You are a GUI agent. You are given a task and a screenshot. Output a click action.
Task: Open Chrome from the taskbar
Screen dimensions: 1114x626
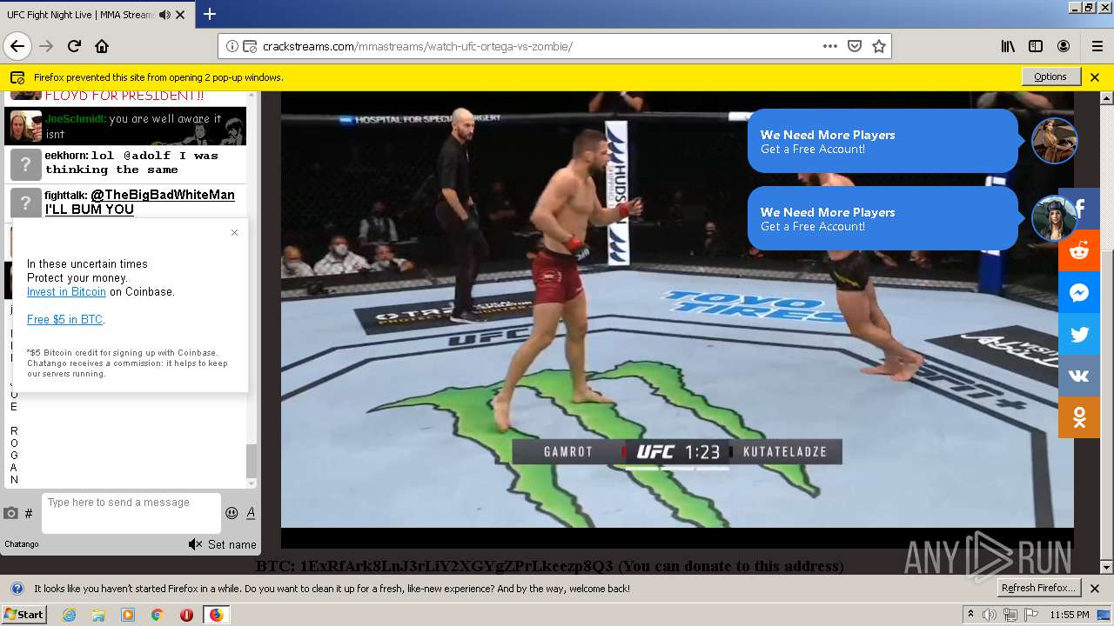click(157, 615)
